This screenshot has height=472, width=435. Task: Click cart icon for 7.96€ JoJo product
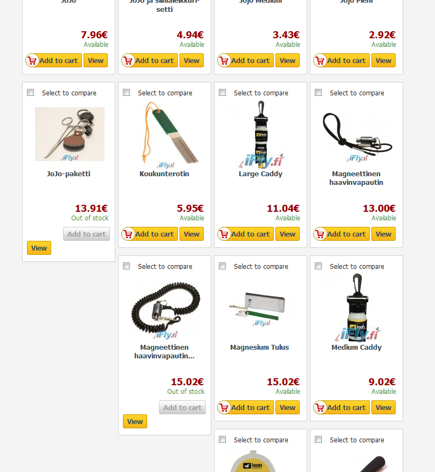click(x=32, y=60)
